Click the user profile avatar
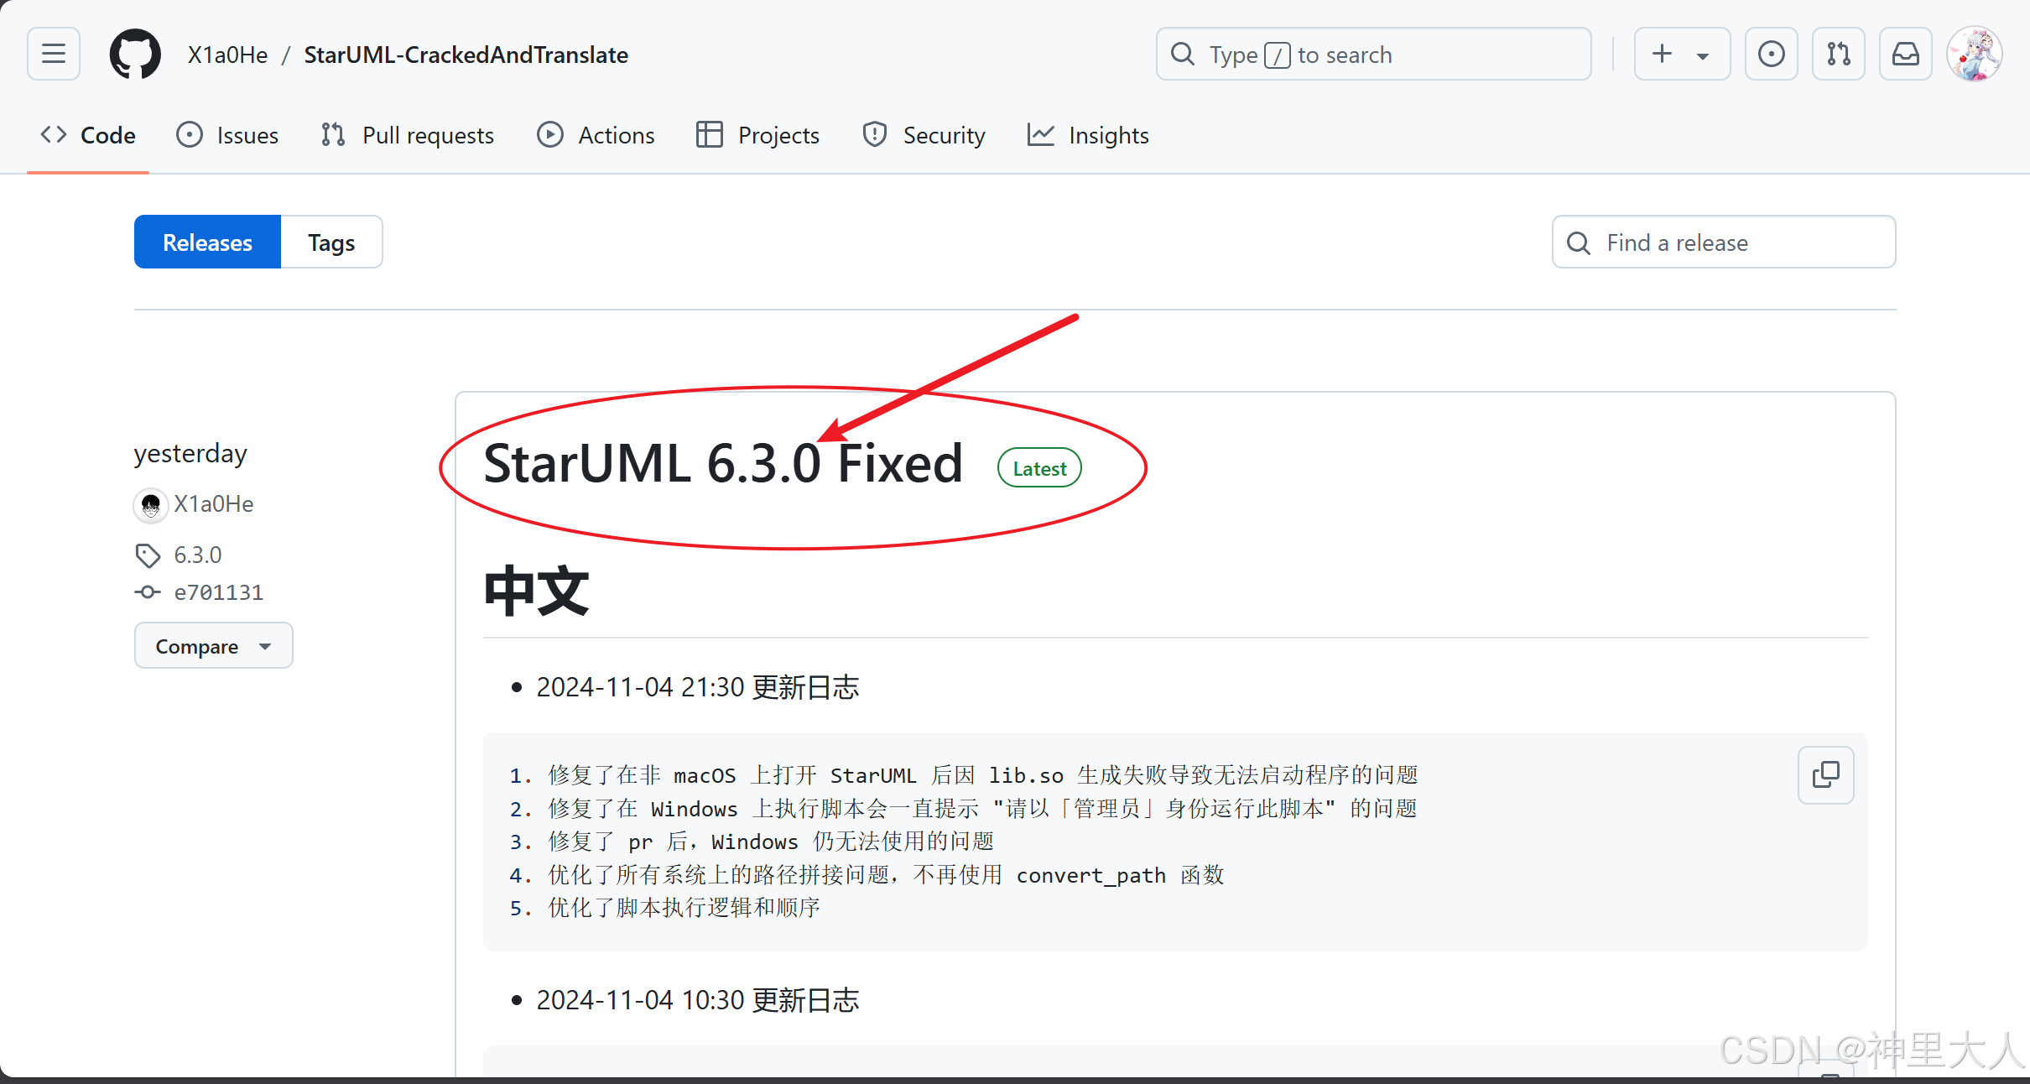 (x=1975, y=55)
